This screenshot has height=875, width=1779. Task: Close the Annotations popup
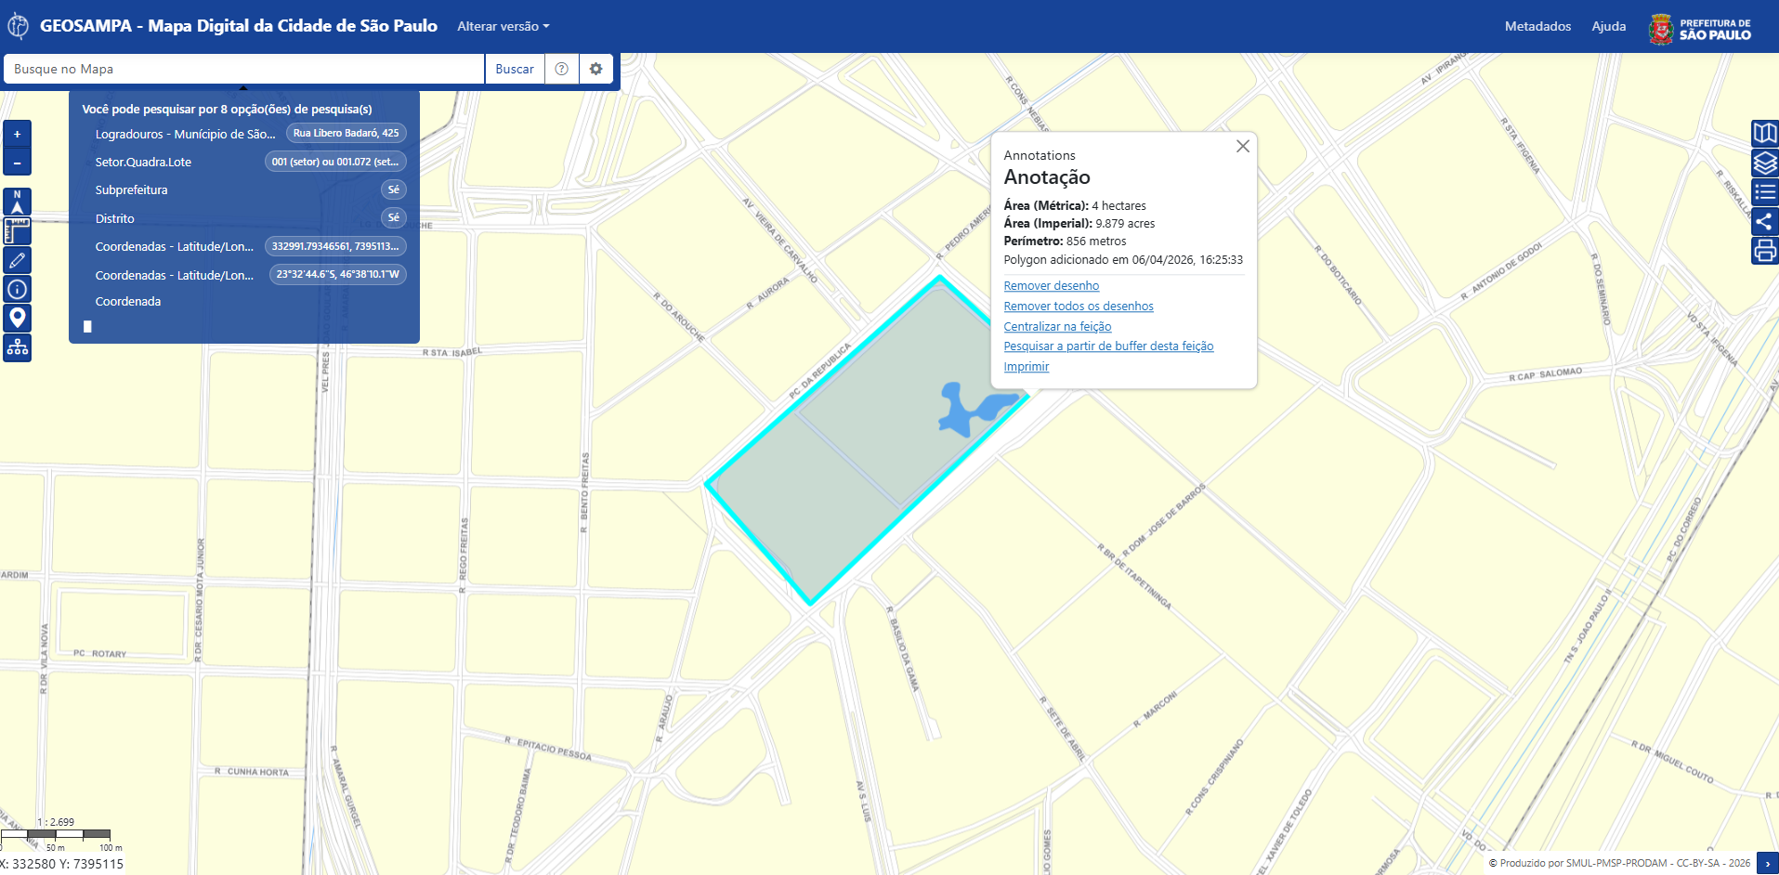[x=1242, y=146]
